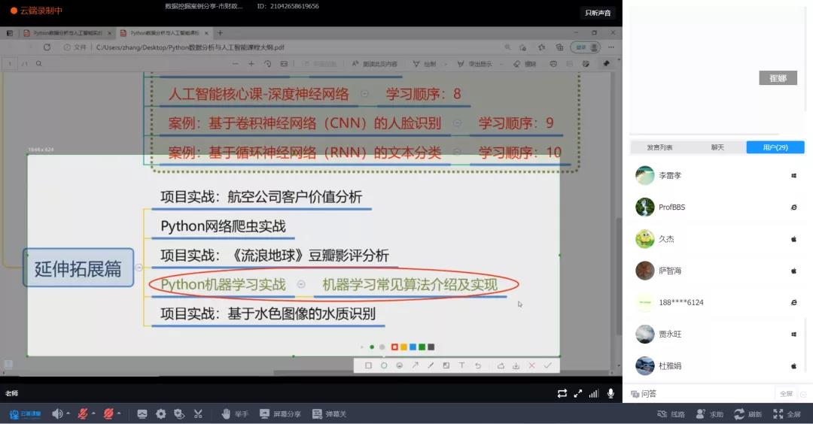
Task: Toggle the microphone icon beside signal bars
Action: tap(611, 393)
